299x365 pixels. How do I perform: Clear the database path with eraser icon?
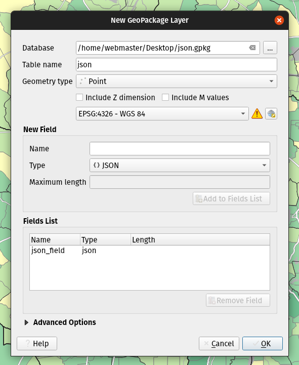coord(252,48)
